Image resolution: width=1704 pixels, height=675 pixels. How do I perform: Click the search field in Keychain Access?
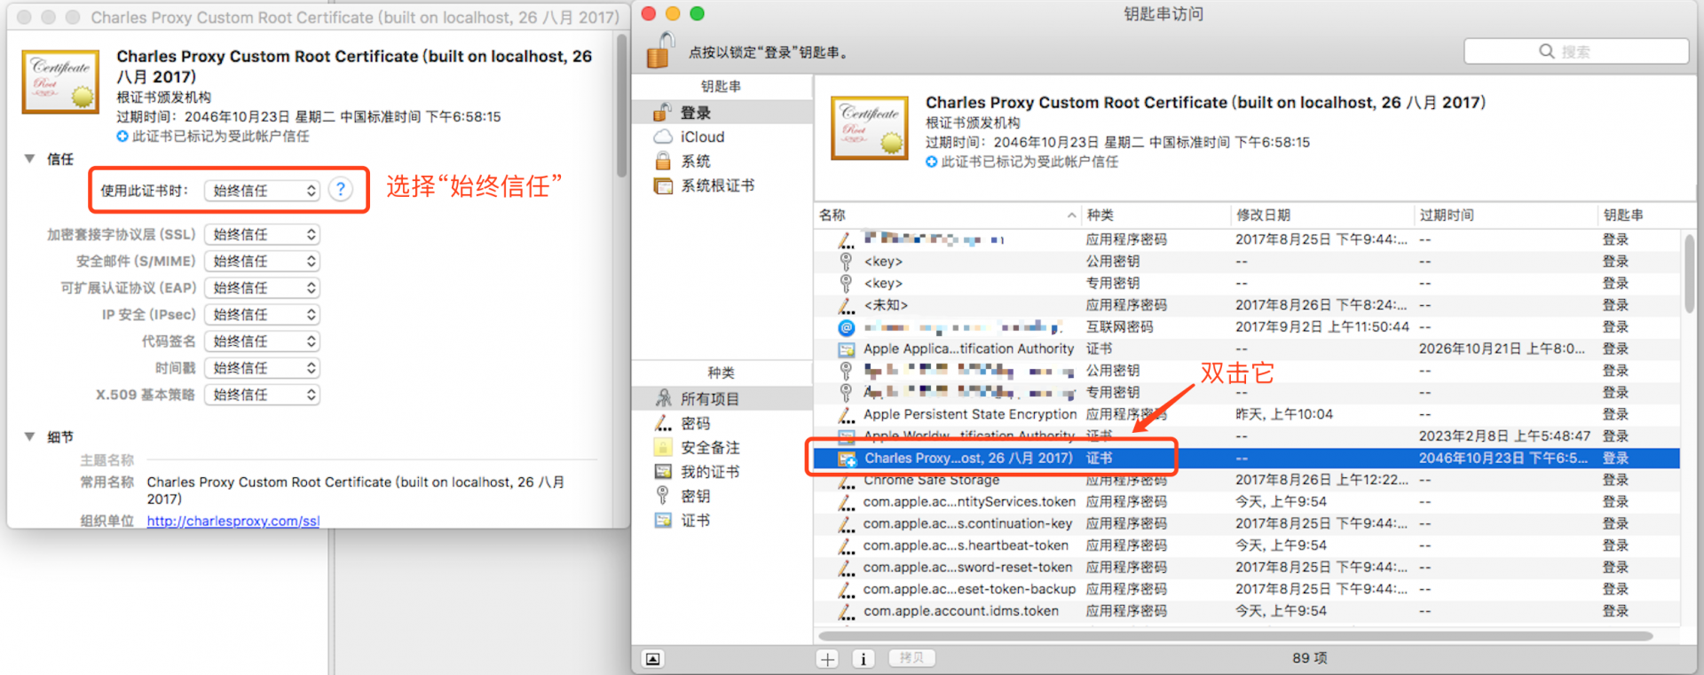1576,51
